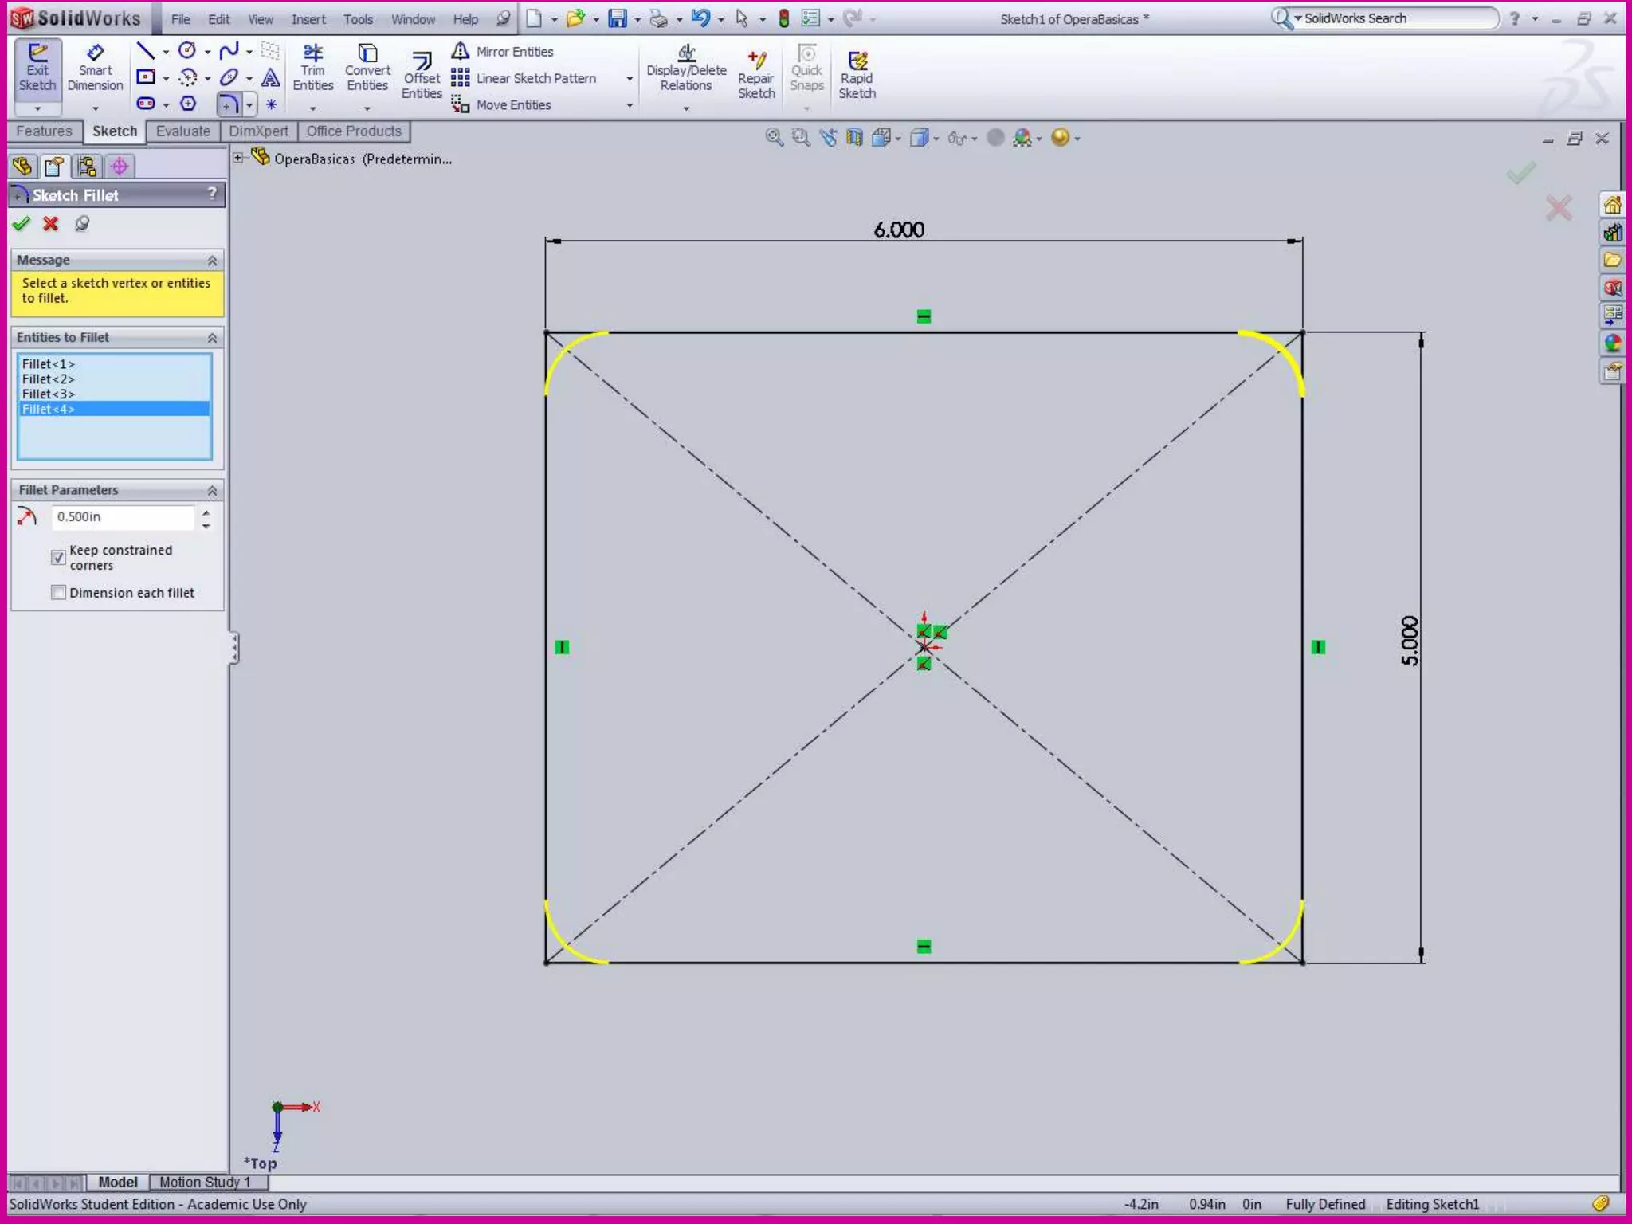Enable Dimension each fillet checkbox

tap(58, 592)
